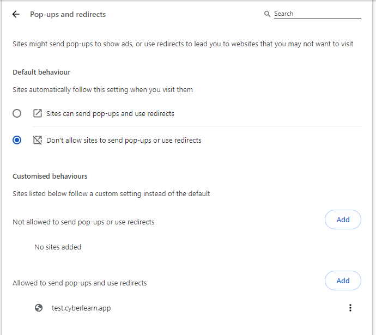Add a site to the Allowed list

pyautogui.click(x=343, y=281)
